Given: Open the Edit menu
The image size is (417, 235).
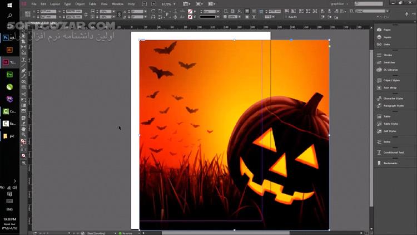Looking at the screenshot, I should tap(43, 4).
